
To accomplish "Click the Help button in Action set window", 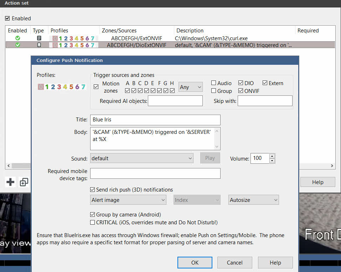I will 318,182.
